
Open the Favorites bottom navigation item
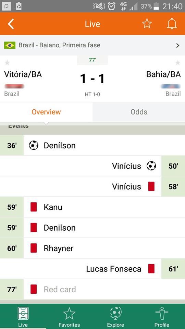[x=69, y=316]
